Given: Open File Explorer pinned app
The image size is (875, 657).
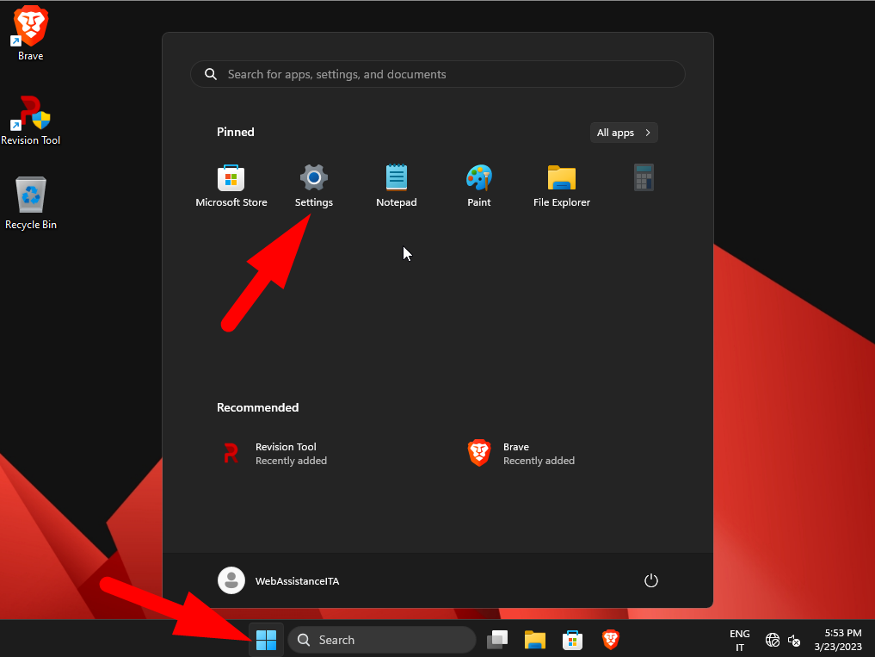Looking at the screenshot, I should (x=561, y=186).
